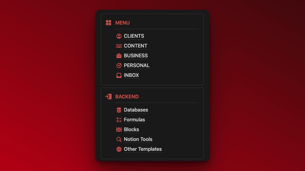Viewport: 305px width, 171px height.
Task: Click the INBOX tray icon
Action: (x=119, y=75)
